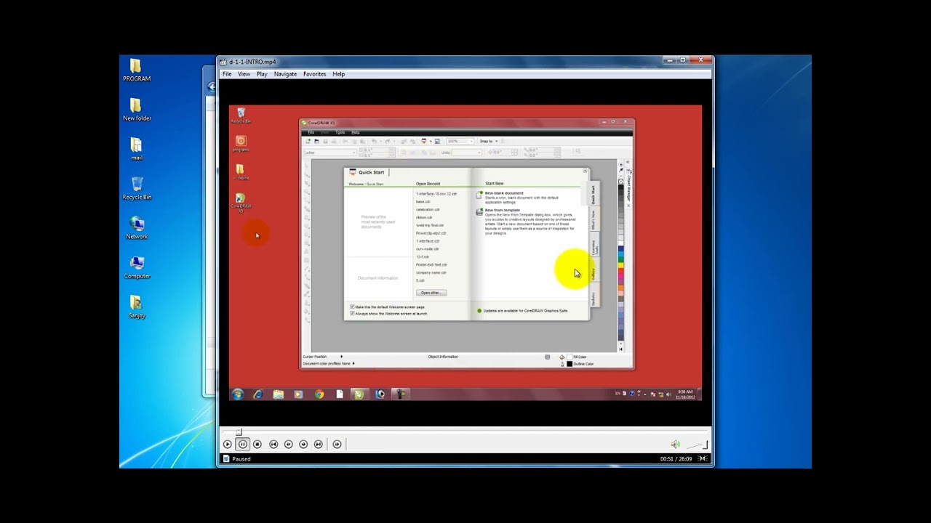
Task: Click the frame-step button in player
Action: point(337,444)
